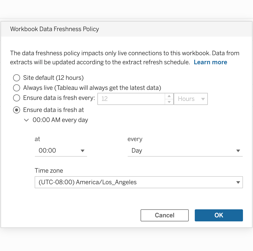
Task: Decrease interval with the down stepper arrow
Action: pyautogui.click(x=169, y=102)
